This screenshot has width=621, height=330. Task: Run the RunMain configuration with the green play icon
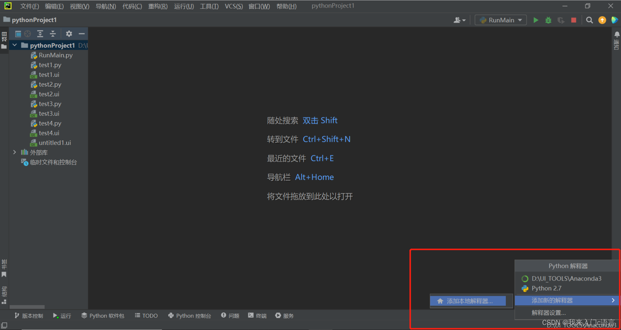536,20
